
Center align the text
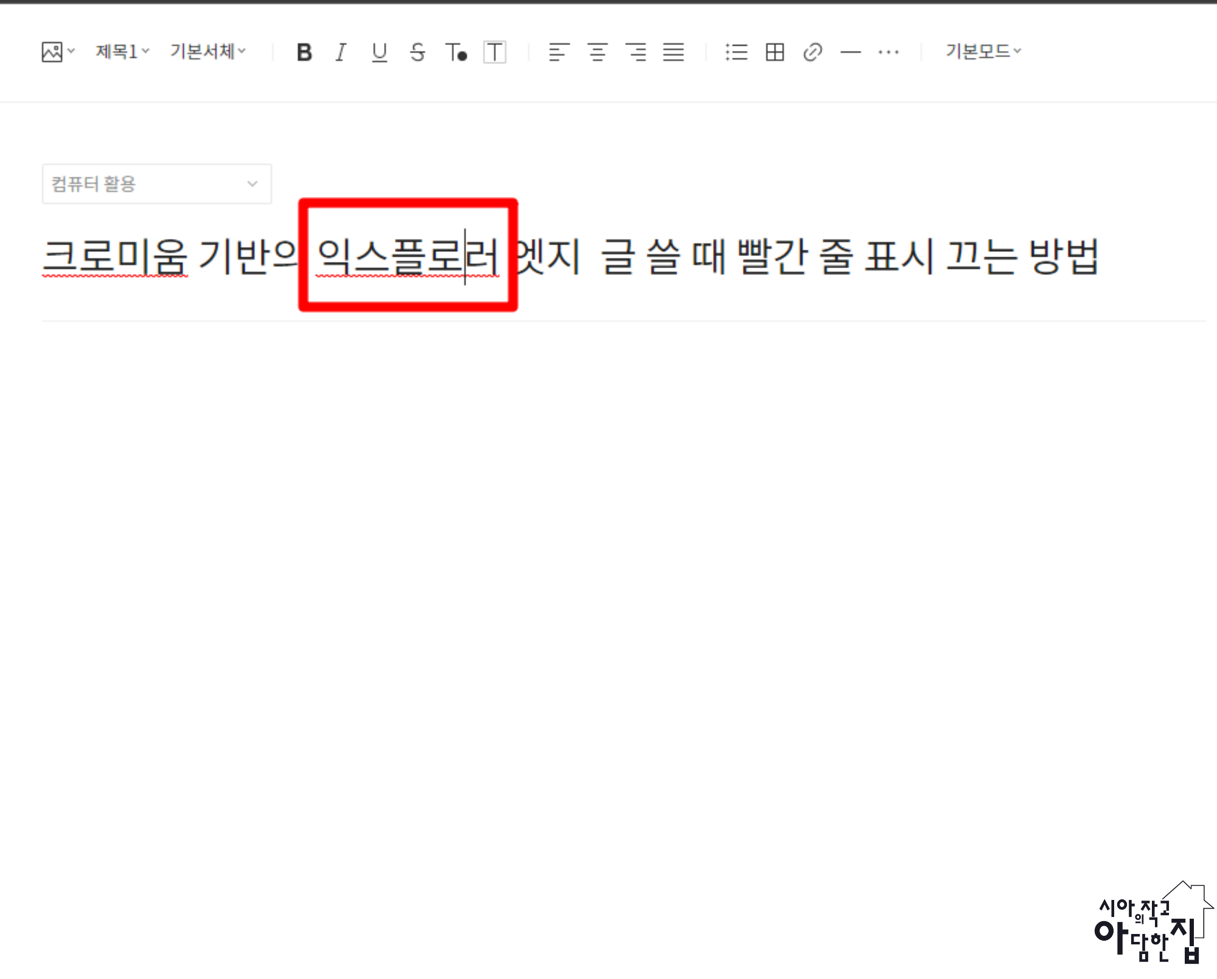[598, 53]
